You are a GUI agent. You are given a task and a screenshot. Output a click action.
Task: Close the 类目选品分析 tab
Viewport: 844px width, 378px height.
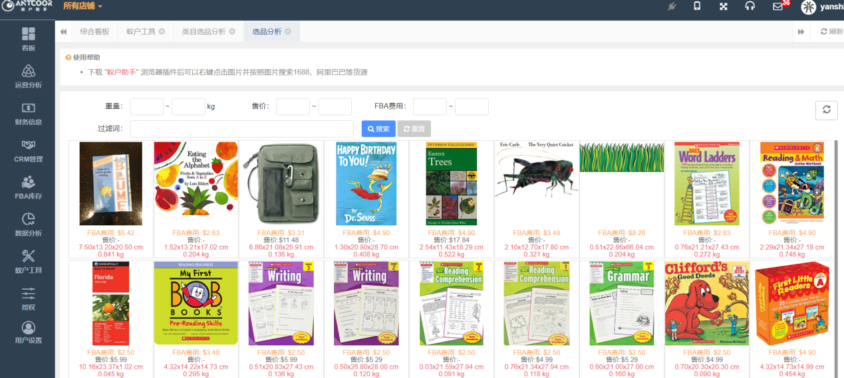pos(232,31)
